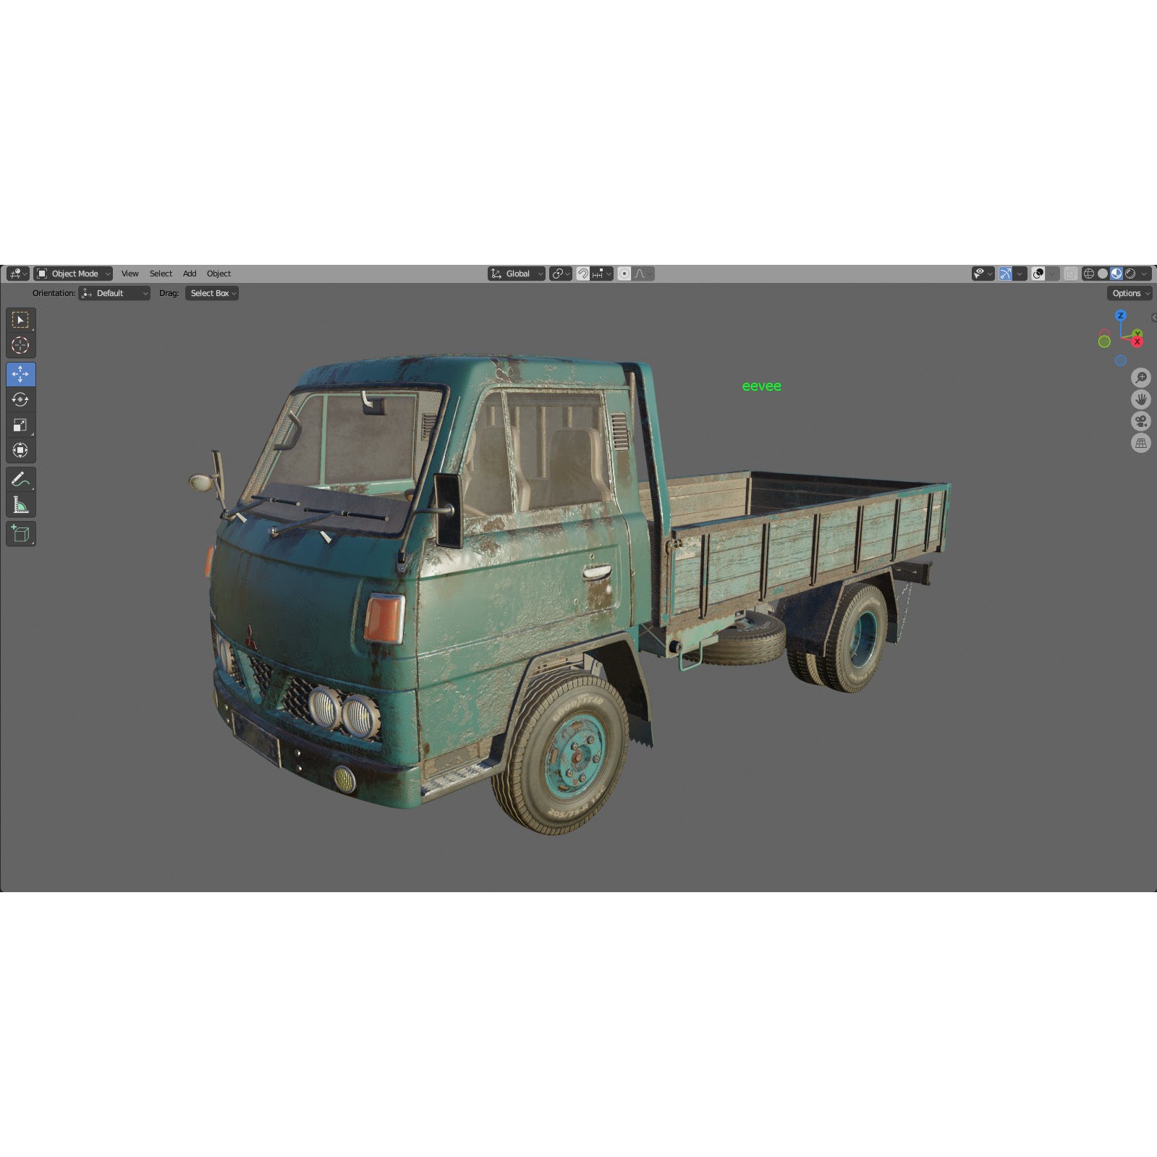This screenshot has height=1157, width=1157.
Task: Expand the sidebar arrow at right edge
Action: coord(1153,317)
